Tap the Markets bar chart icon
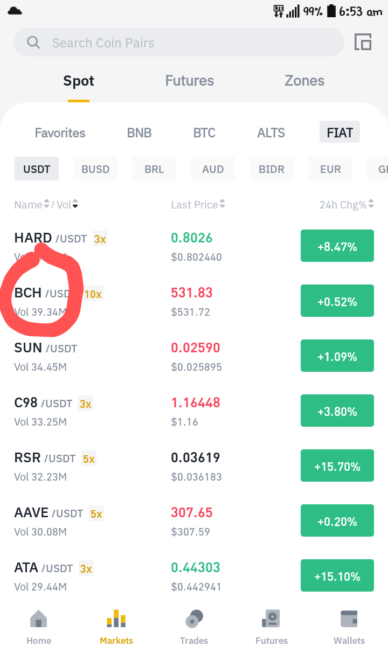Viewport: 388px width, 646px height. [x=116, y=619]
